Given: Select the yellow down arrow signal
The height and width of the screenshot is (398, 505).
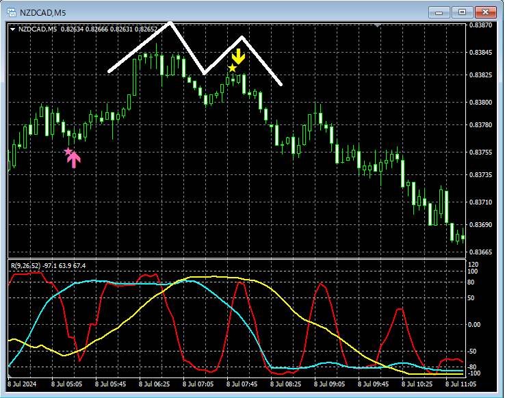Looking at the screenshot, I should tap(238, 56).
